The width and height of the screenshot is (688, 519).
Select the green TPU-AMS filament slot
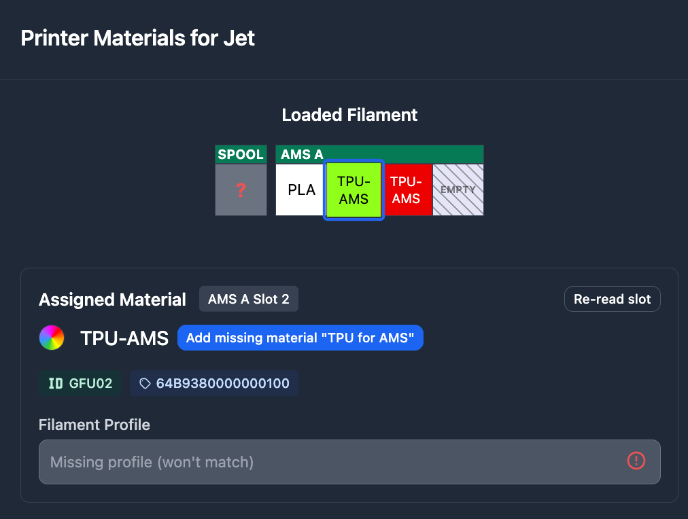[354, 190]
